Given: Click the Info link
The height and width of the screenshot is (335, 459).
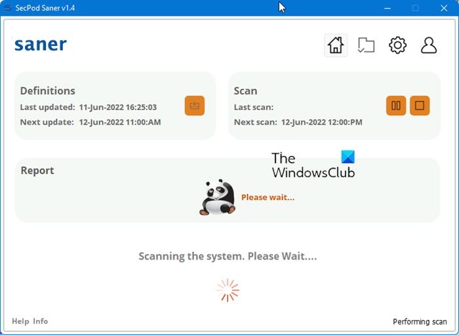Looking at the screenshot, I should [x=41, y=321].
